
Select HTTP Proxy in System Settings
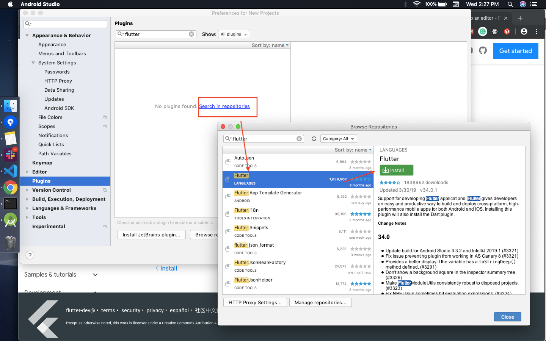58,81
